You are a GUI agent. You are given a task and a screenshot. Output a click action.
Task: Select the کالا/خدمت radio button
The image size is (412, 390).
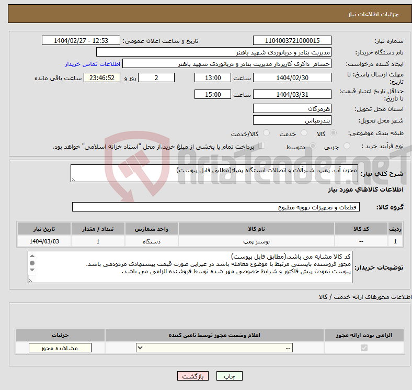coord(267,133)
